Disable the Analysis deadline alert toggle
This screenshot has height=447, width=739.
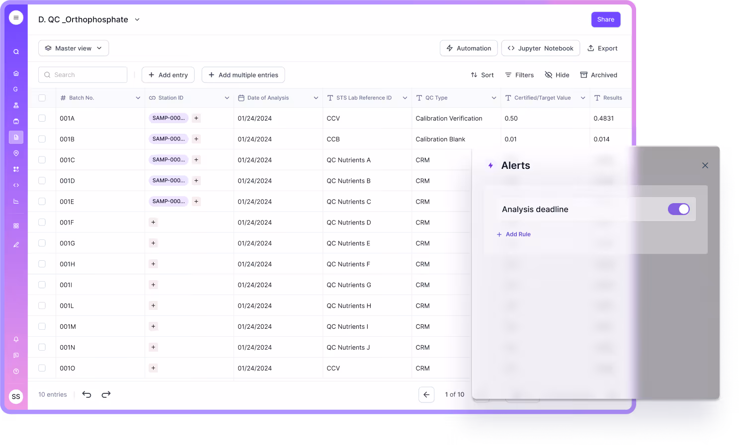[679, 209]
